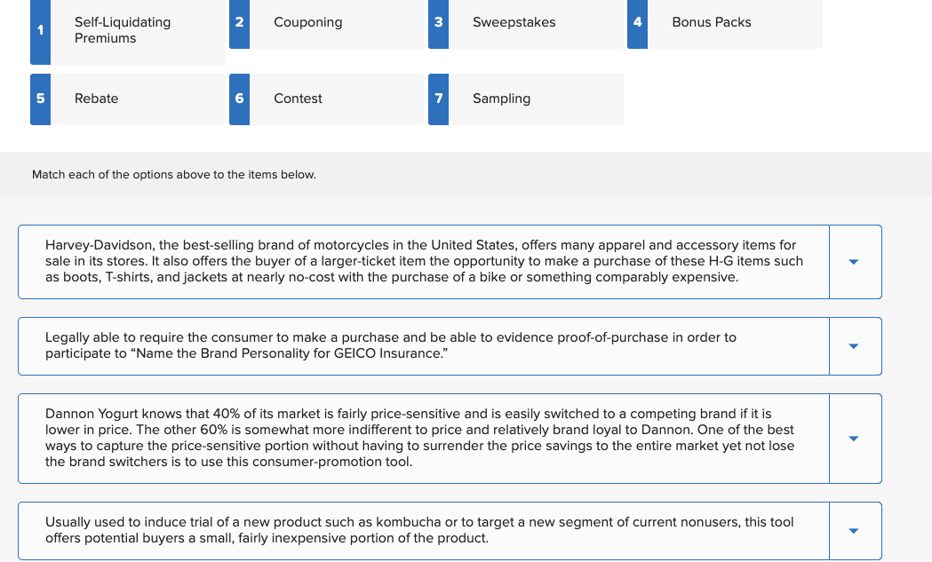Viewport: 932px width, 562px height.
Task: Click the blue number 7 badge
Action: point(437,99)
